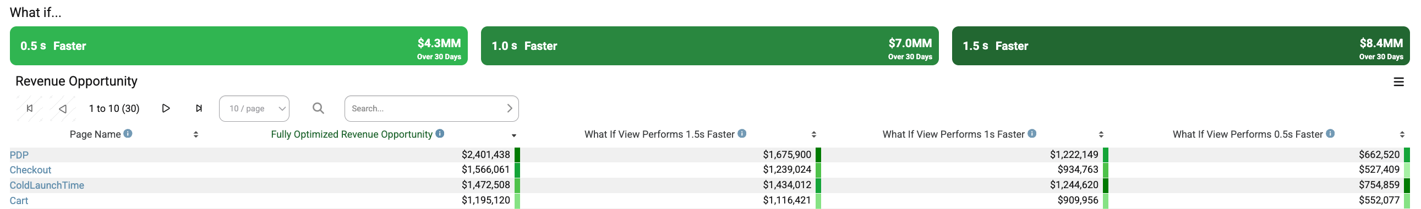
Task: Click info icon for 1s Faster column
Action: [1032, 134]
